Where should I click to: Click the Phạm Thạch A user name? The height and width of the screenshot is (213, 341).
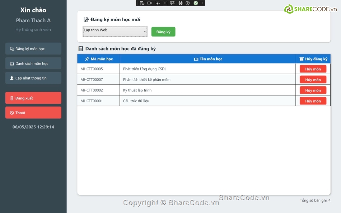tap(33, 20)
